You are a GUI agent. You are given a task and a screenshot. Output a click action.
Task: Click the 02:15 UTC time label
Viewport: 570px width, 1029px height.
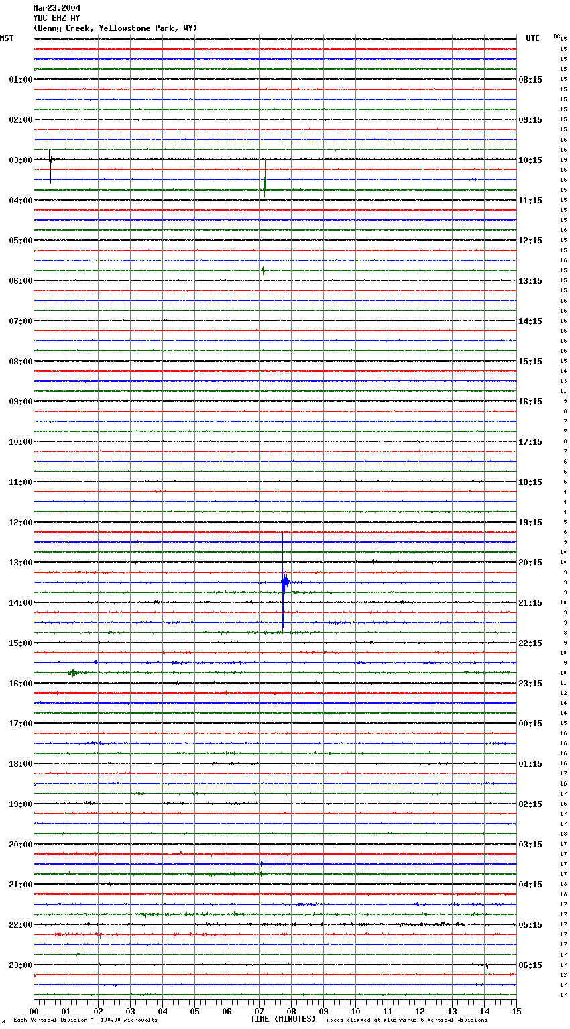tap(530, 804)
